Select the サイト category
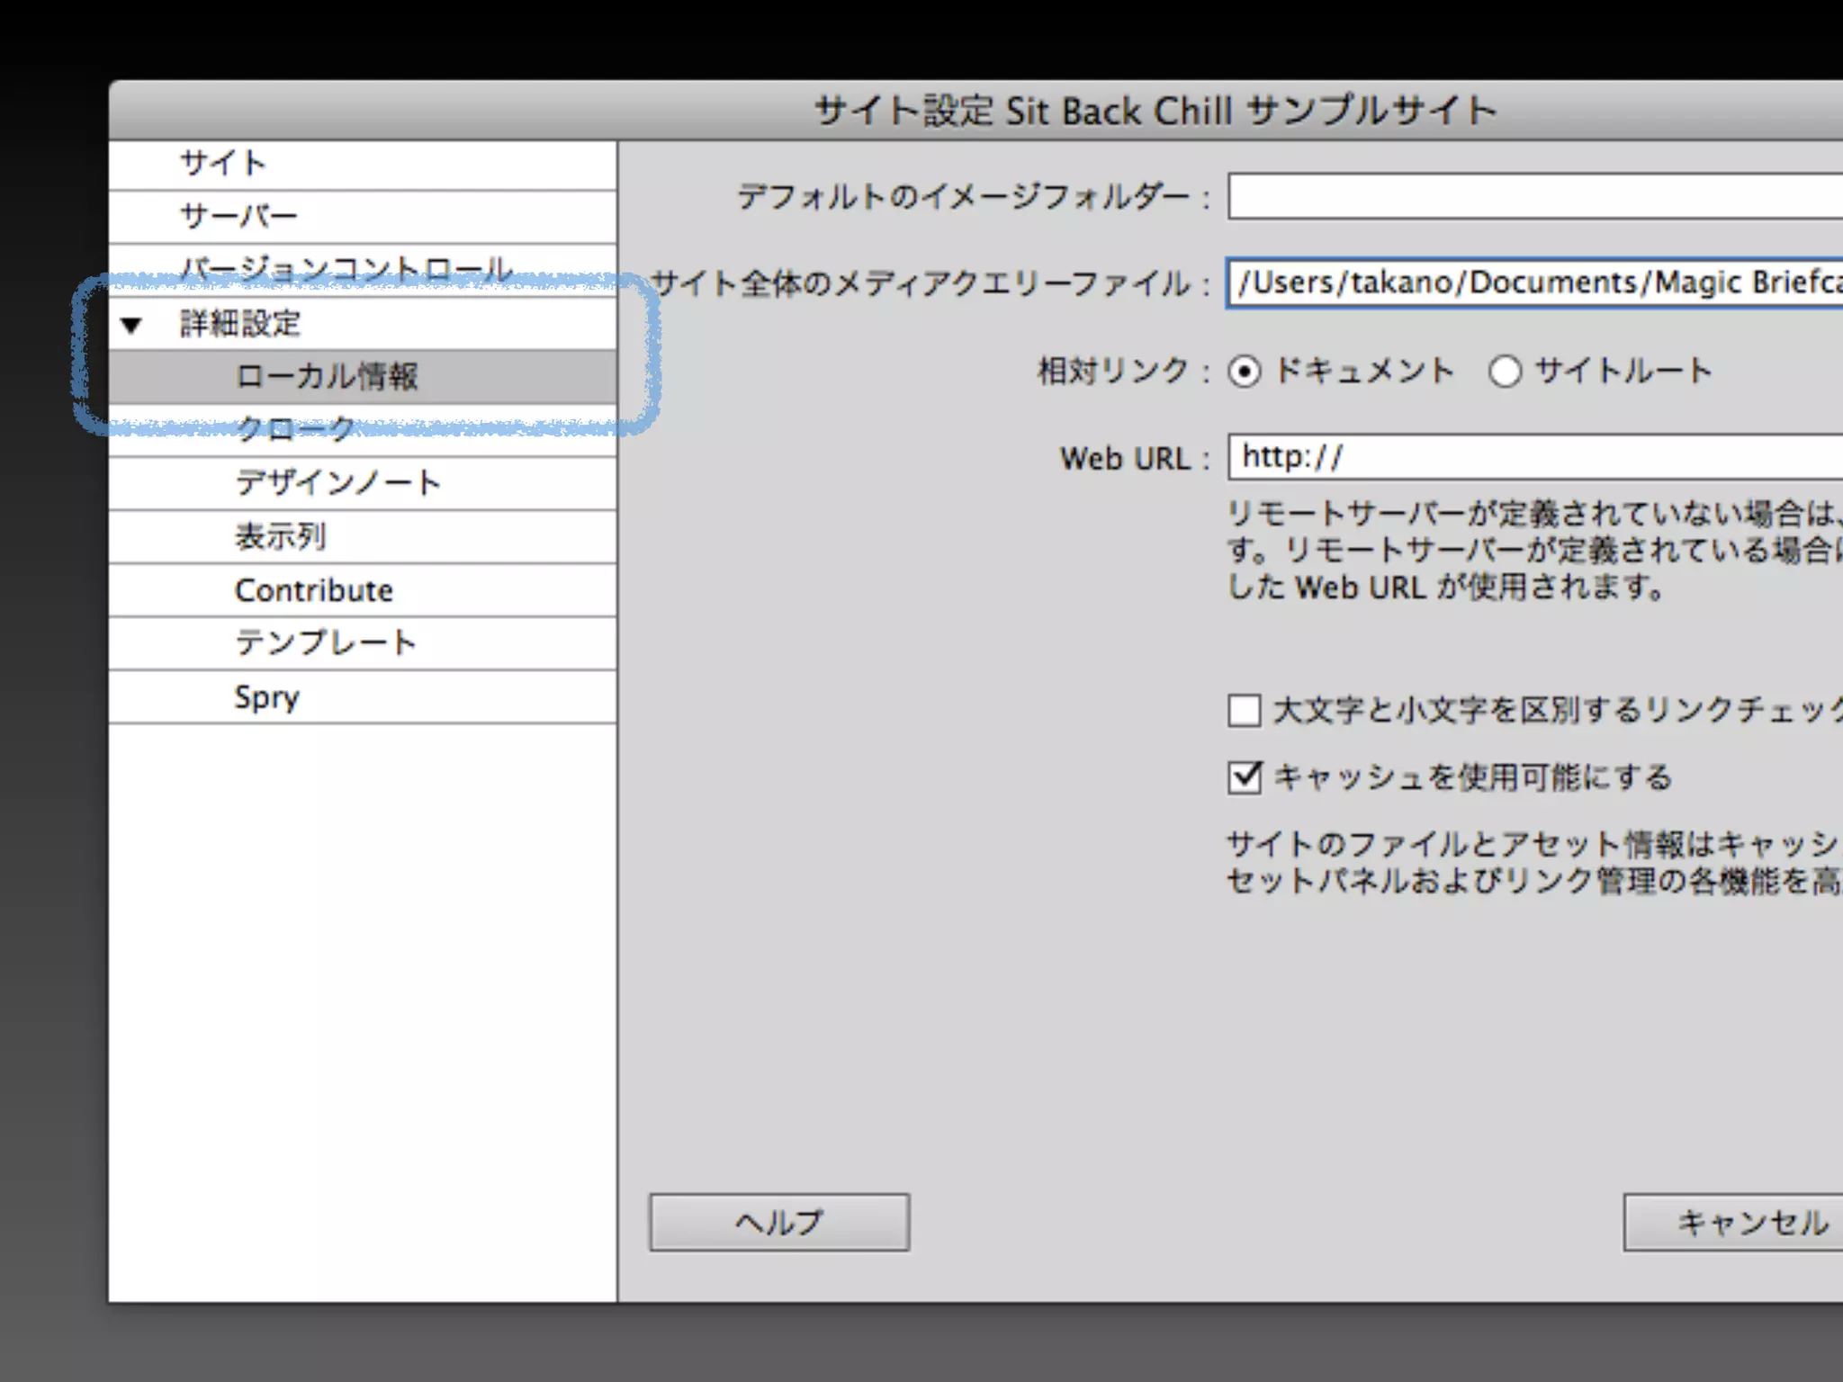The width and height of the screenshot is (1843, 1382). [x=223, y=164]
